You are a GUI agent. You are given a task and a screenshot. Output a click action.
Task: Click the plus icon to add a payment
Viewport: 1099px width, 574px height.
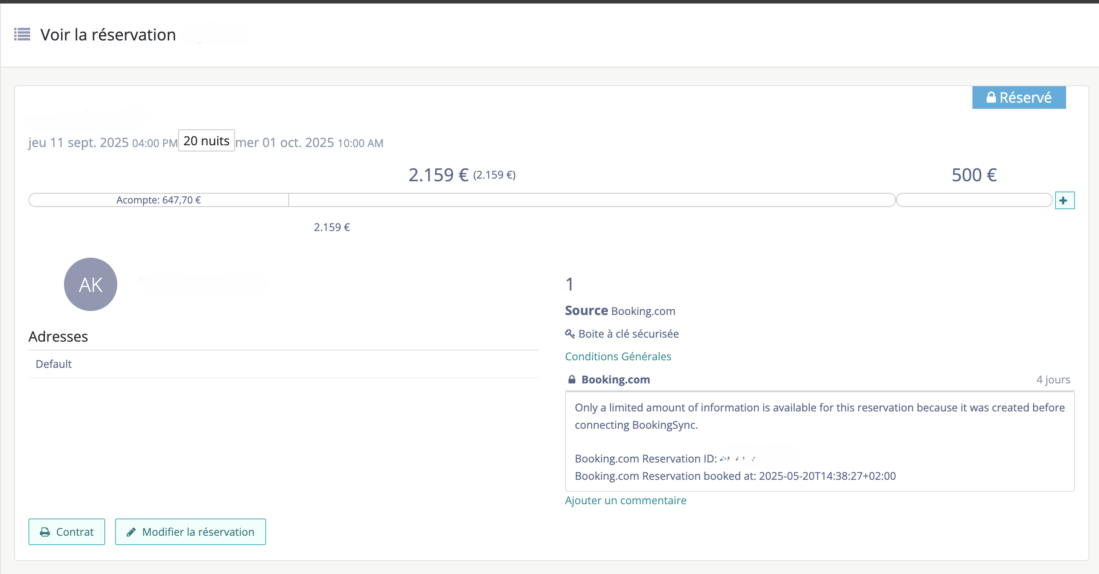(1064, 200)
